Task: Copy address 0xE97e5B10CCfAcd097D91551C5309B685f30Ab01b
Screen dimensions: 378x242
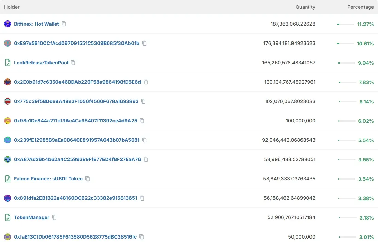Action: (x=144, y=43)
